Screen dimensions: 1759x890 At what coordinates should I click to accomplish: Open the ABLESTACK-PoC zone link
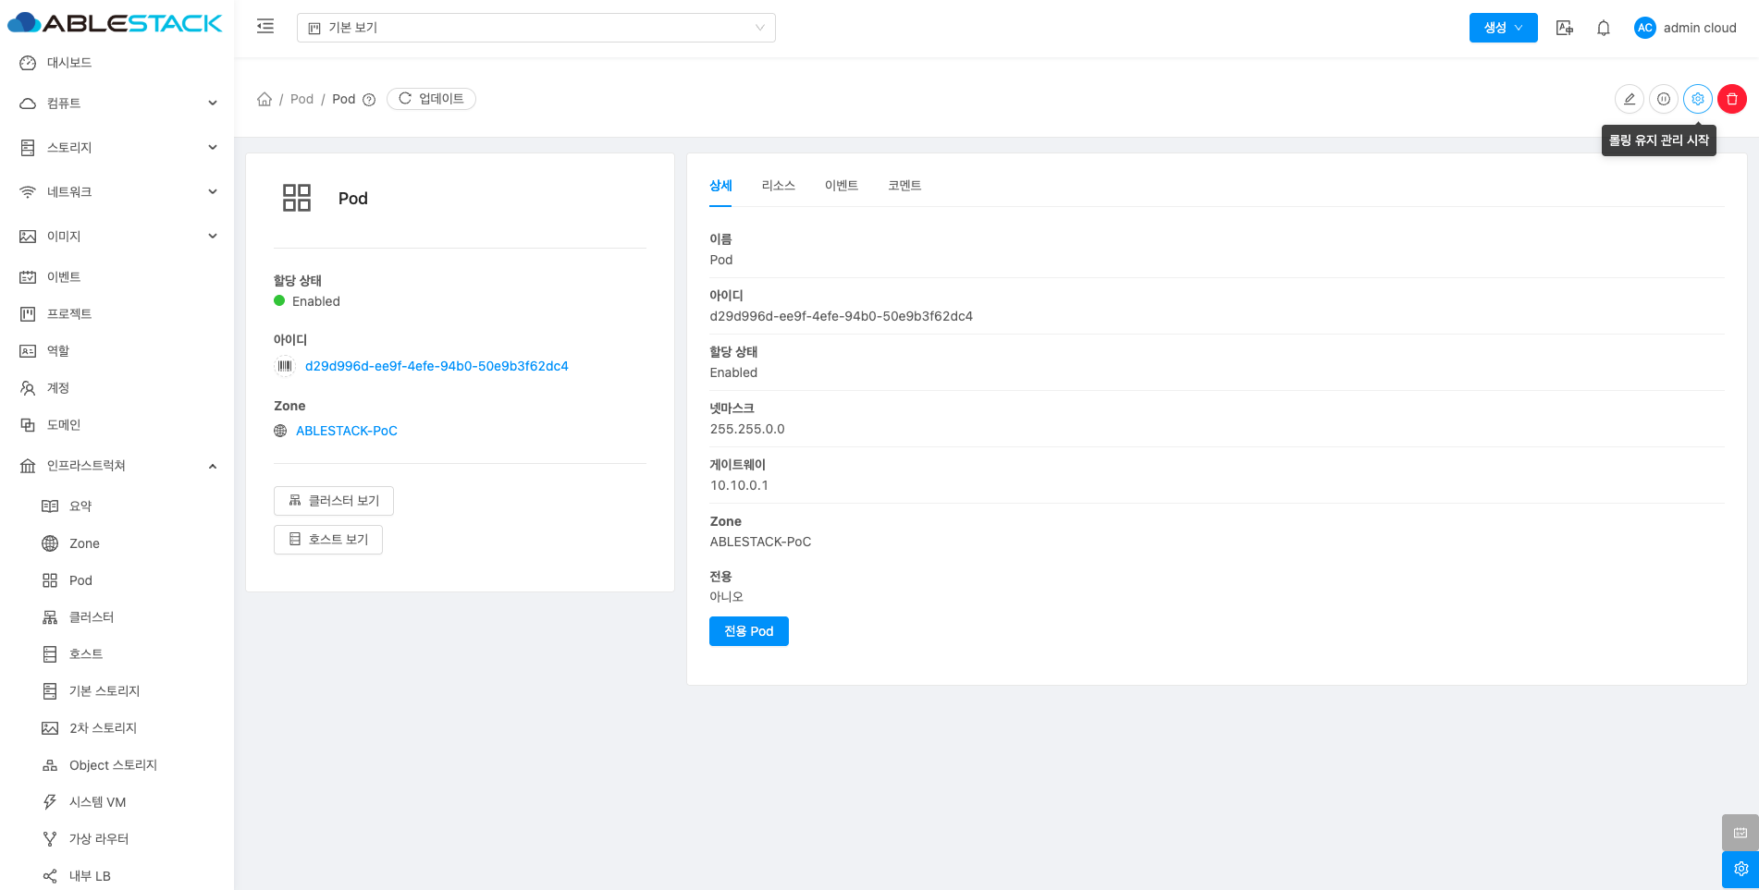[x=346, y=431]
